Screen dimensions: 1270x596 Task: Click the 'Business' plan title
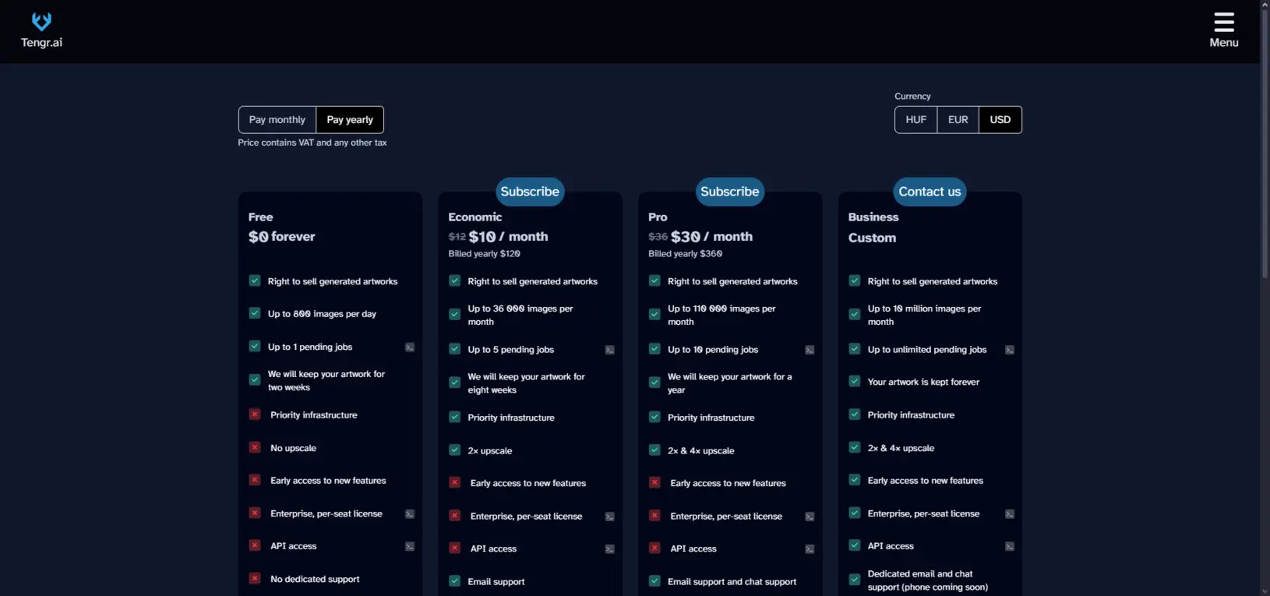873,217
